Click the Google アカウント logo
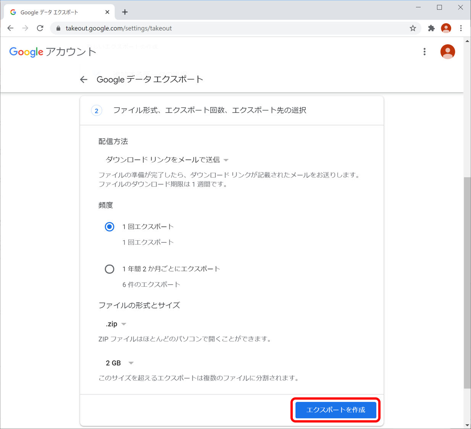 point(53,52)
